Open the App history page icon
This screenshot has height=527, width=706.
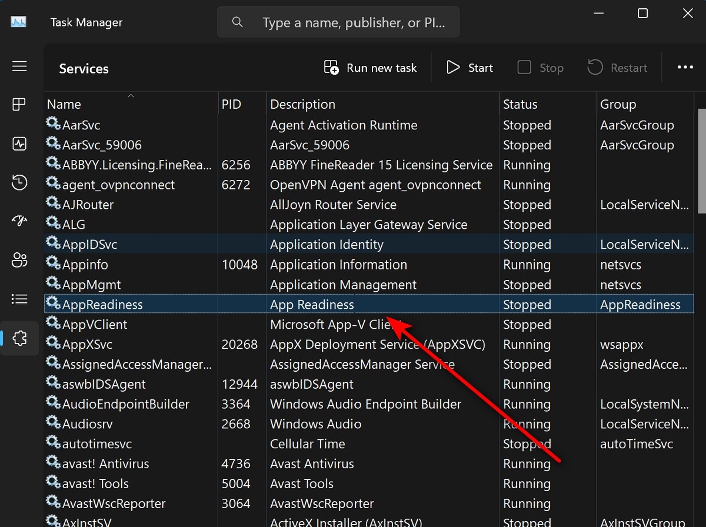[x=19, y=182]
